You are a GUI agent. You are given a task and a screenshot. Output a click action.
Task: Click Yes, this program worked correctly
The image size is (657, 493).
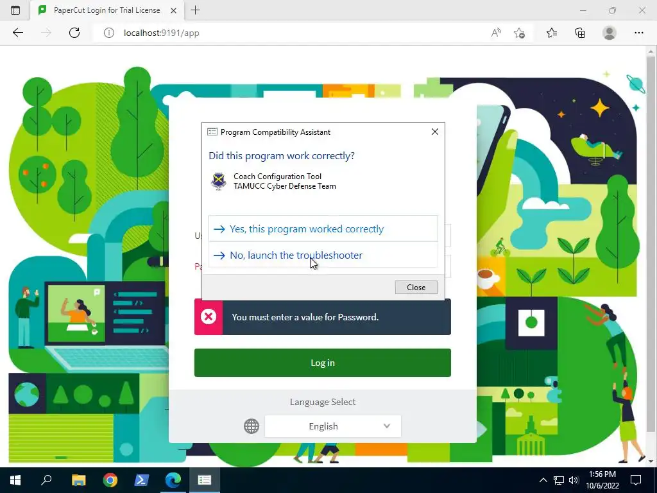point(323,229)
